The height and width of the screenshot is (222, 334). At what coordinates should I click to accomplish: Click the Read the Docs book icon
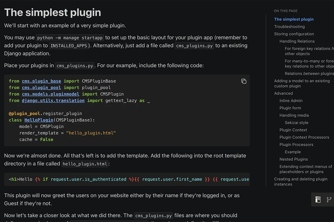pyautogui.click(x=318, y=199)
